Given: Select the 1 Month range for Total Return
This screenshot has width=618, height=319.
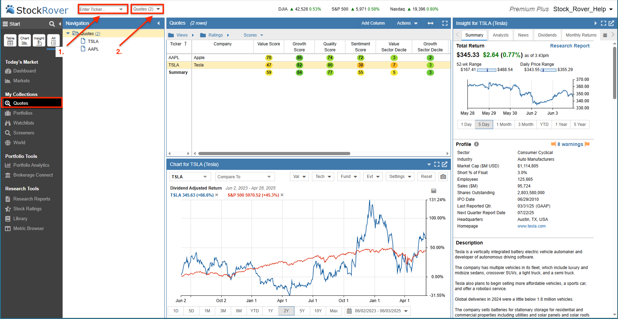Looking at the screenshot, I should [504, 125].
